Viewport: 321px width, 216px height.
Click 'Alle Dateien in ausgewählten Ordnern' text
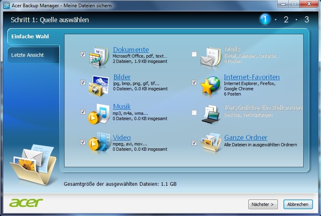pyautogui.click(x=261, y=145)
